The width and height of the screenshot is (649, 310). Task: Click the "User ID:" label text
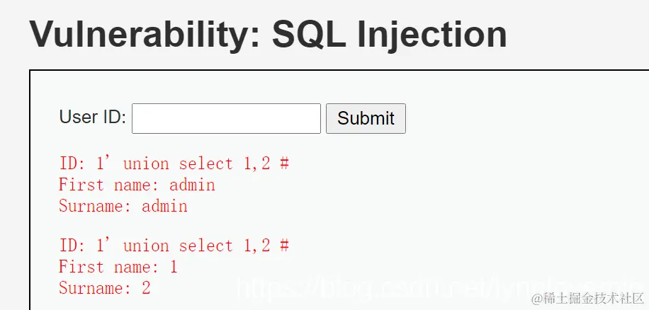(x=92, y=117)
